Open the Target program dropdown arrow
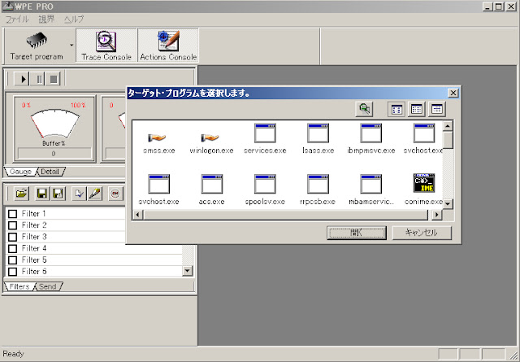This screenshot has height=362, width=520. (71, 46)
